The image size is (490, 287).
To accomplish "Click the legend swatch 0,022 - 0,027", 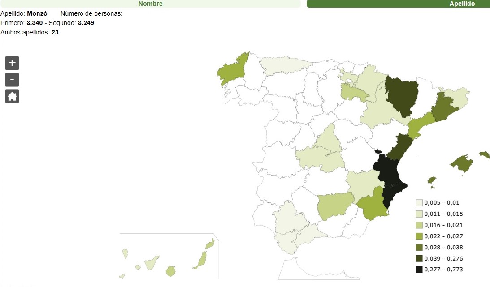I will (420, 236).
